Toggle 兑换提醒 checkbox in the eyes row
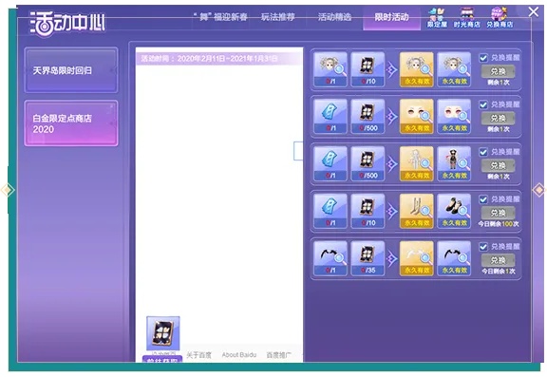The image size is (547, 377). [483, 104]
